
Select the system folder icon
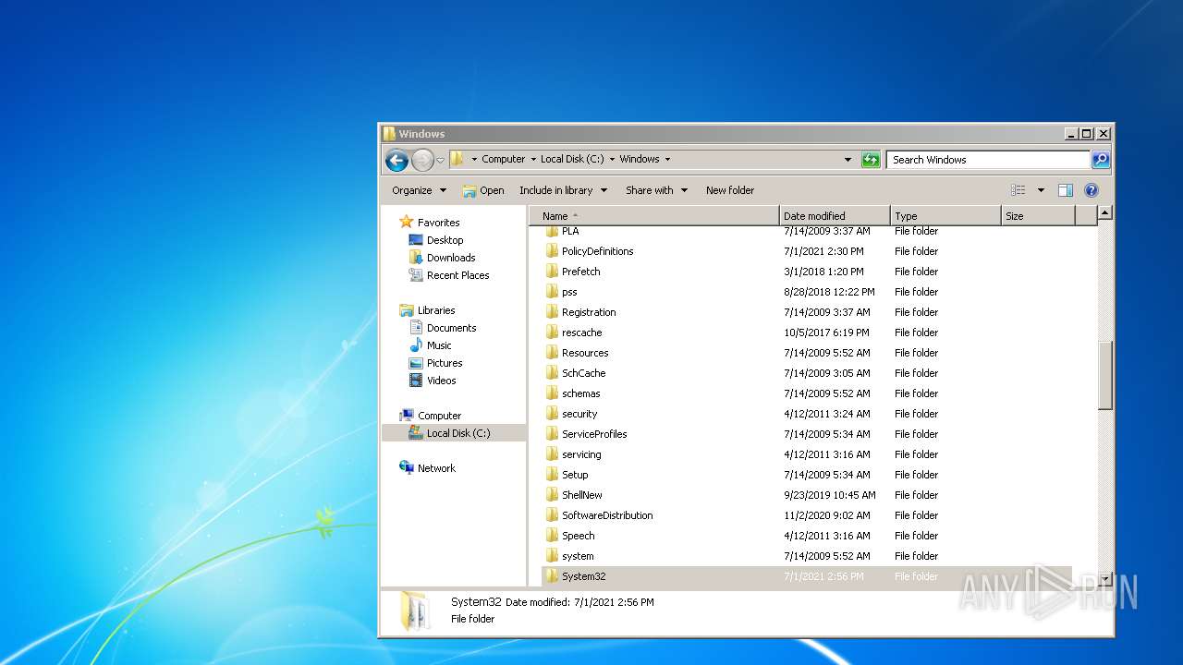(552, 556)
